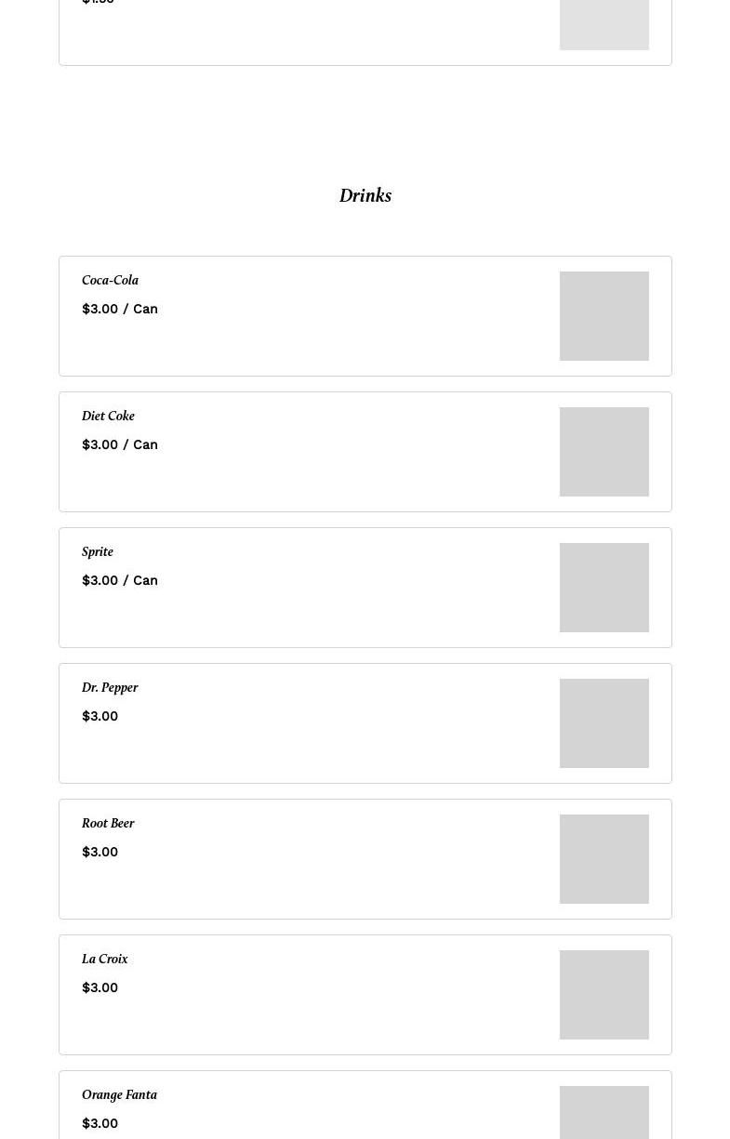Image resolution: width=730 pixels, height=1139 pixels.
Task: Click the La Croix $3.00 price
Action: coord(100,987)
